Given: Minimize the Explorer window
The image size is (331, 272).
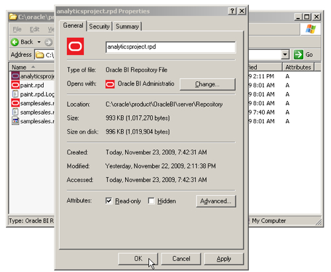Looking at the screenshot, I should point(298,17).
